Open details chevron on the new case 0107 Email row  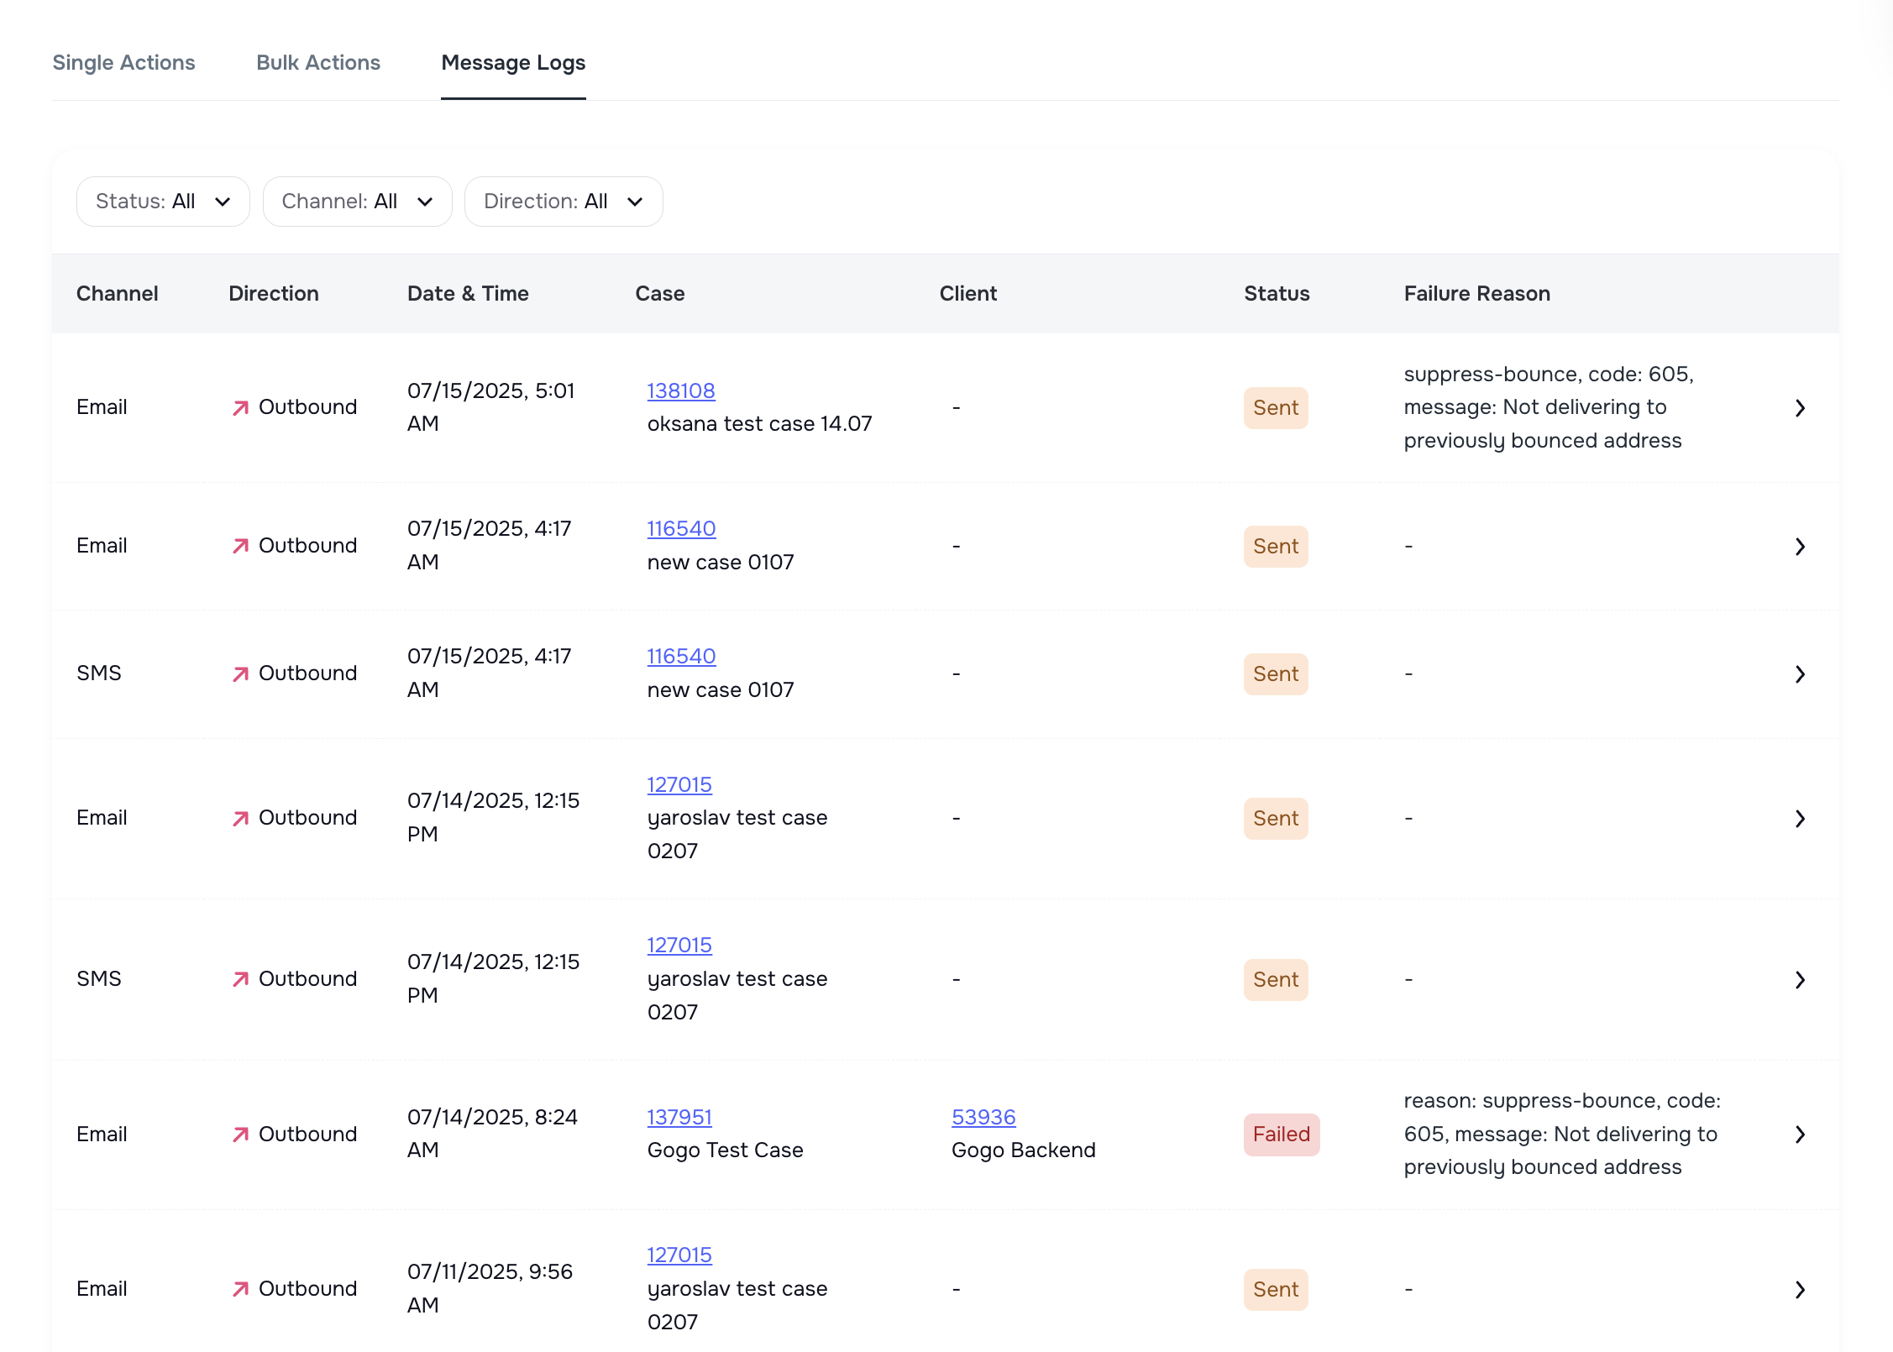[x=1801, y=546]
